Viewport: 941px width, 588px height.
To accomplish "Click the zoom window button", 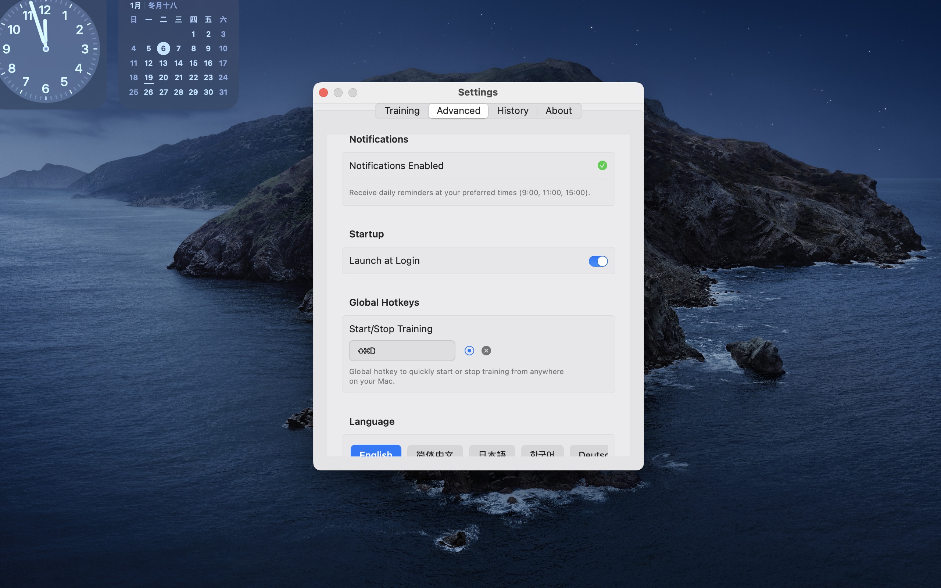I will click(x=353, y=93).
